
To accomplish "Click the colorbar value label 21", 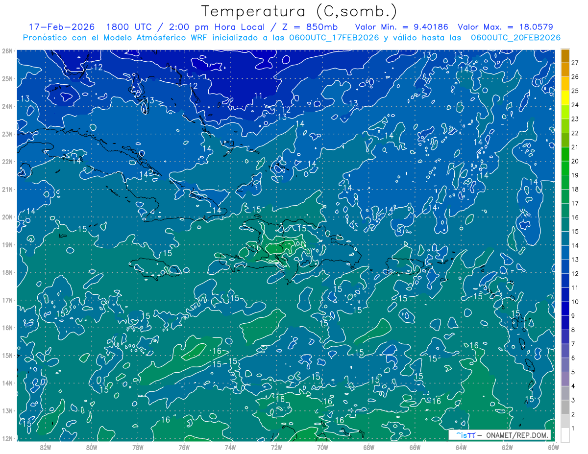I will tap(575, 147).
